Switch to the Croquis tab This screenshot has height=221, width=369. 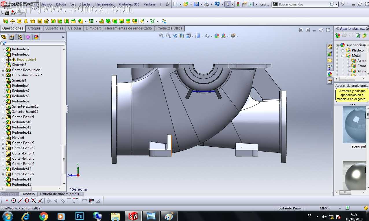(34, 28)
